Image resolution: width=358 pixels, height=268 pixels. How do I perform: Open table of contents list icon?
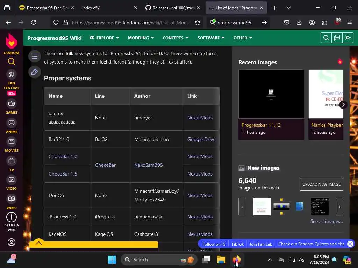(35, 56)
